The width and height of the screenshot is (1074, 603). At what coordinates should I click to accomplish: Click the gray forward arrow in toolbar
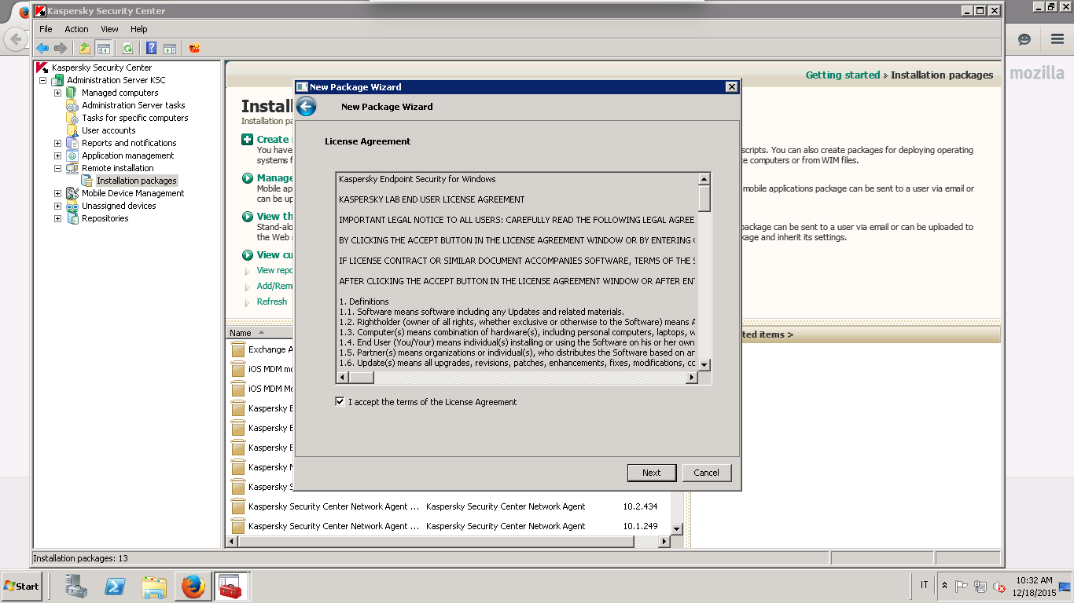coord(61,48)
